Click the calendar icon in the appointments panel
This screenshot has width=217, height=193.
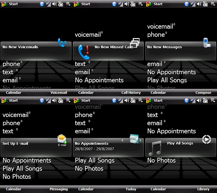(x=134, y=139)
